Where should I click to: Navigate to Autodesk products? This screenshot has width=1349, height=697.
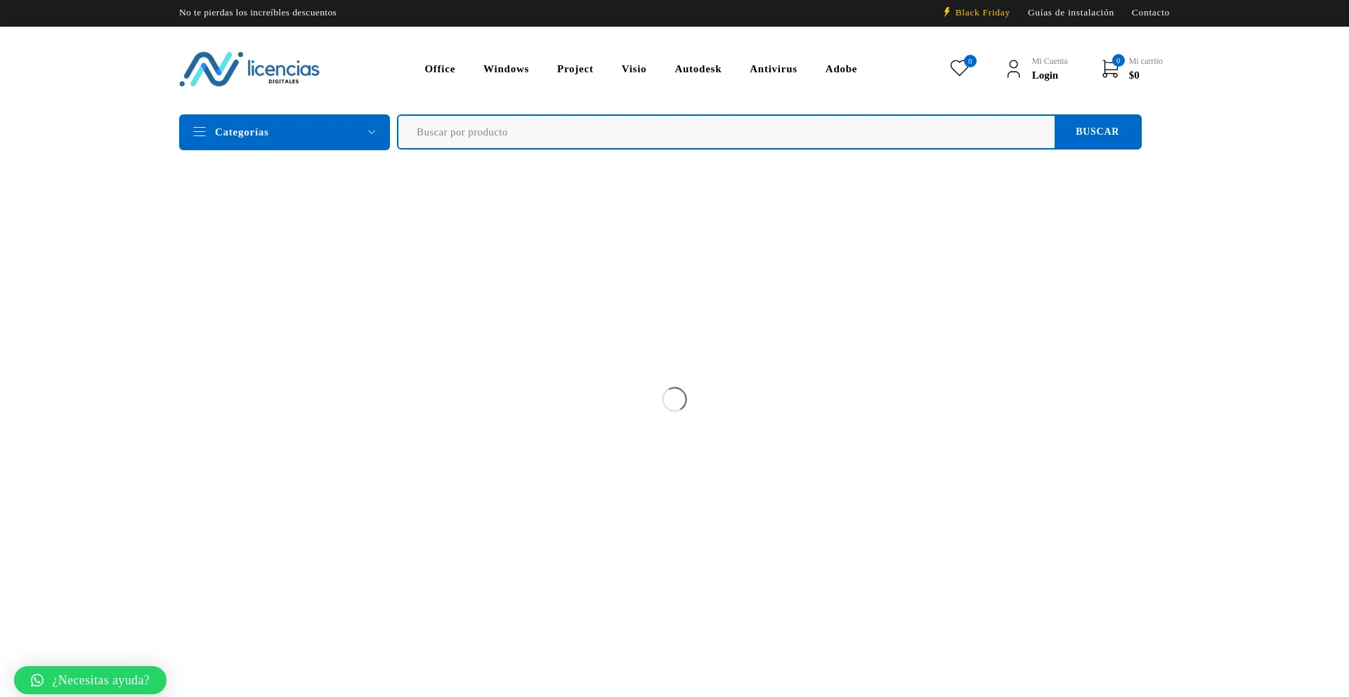[x=698, y=69]
